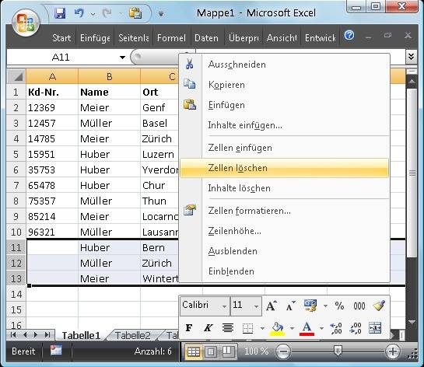
Task: Open Zeilenhöhe... from context menu
Action: click(285, 231)
